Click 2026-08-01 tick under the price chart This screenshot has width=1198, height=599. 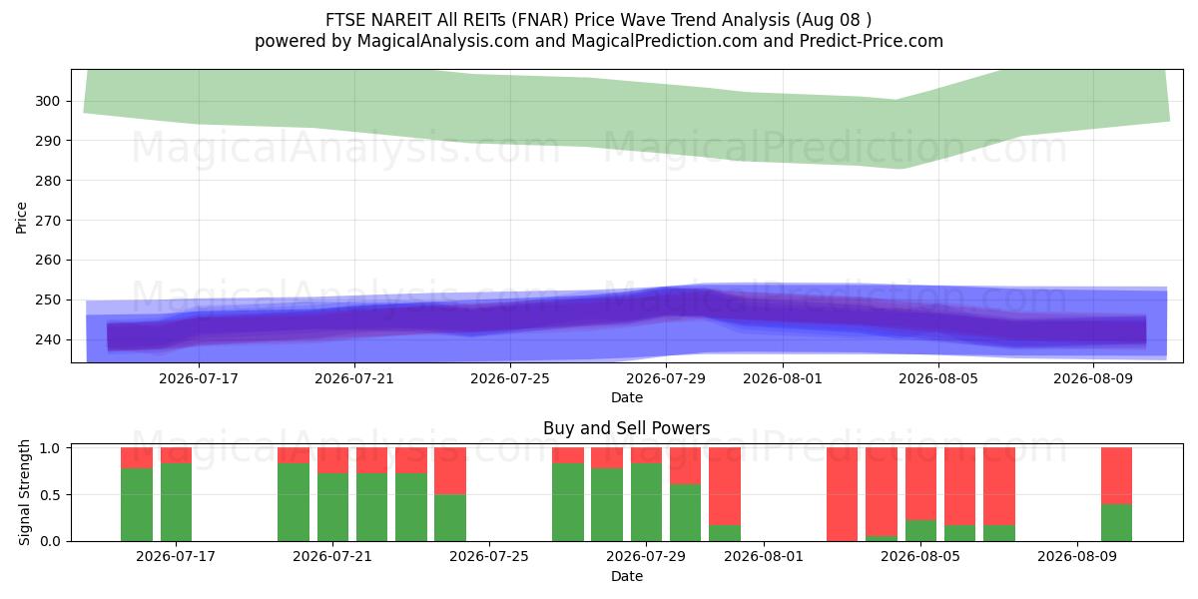(783, 378)
